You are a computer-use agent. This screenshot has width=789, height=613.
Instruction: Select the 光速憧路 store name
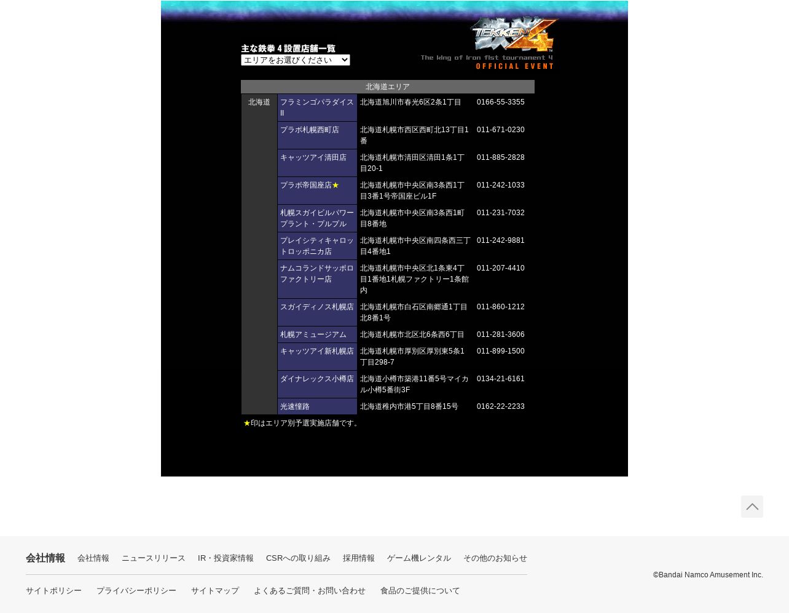point(295,406)
